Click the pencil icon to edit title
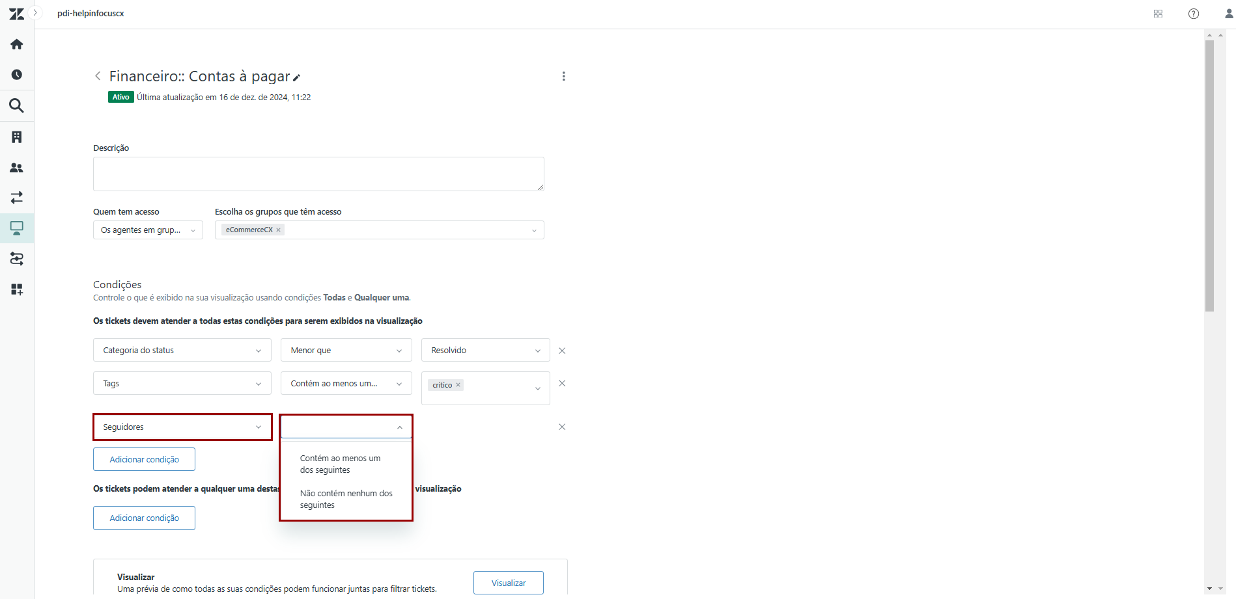1236x599 pixels. 297,78
